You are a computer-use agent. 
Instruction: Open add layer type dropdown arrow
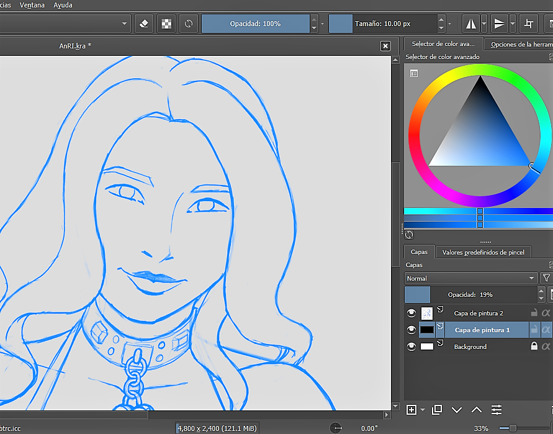pos(423,410)
